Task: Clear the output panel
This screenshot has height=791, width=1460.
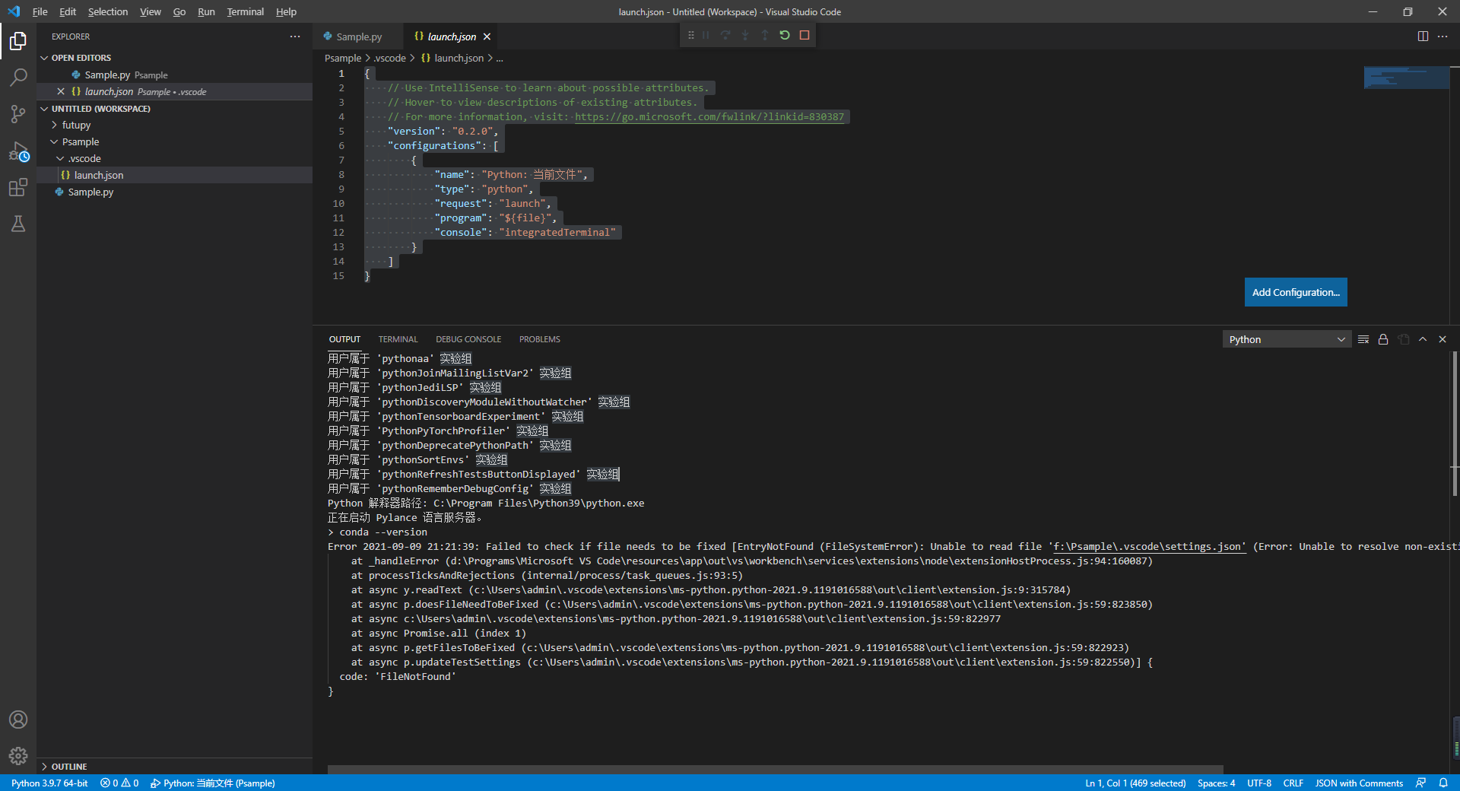Action: pyautogui.click(x=1363, y=339)
